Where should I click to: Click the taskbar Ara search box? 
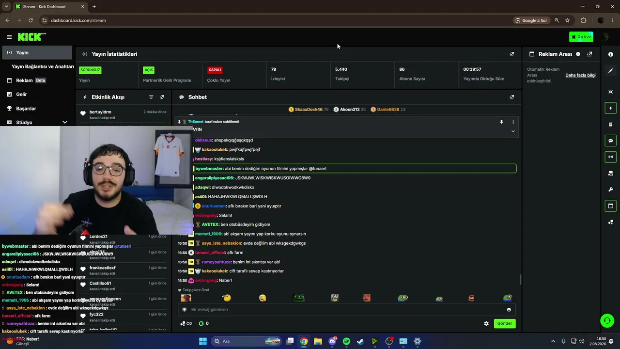coord(247,341)
